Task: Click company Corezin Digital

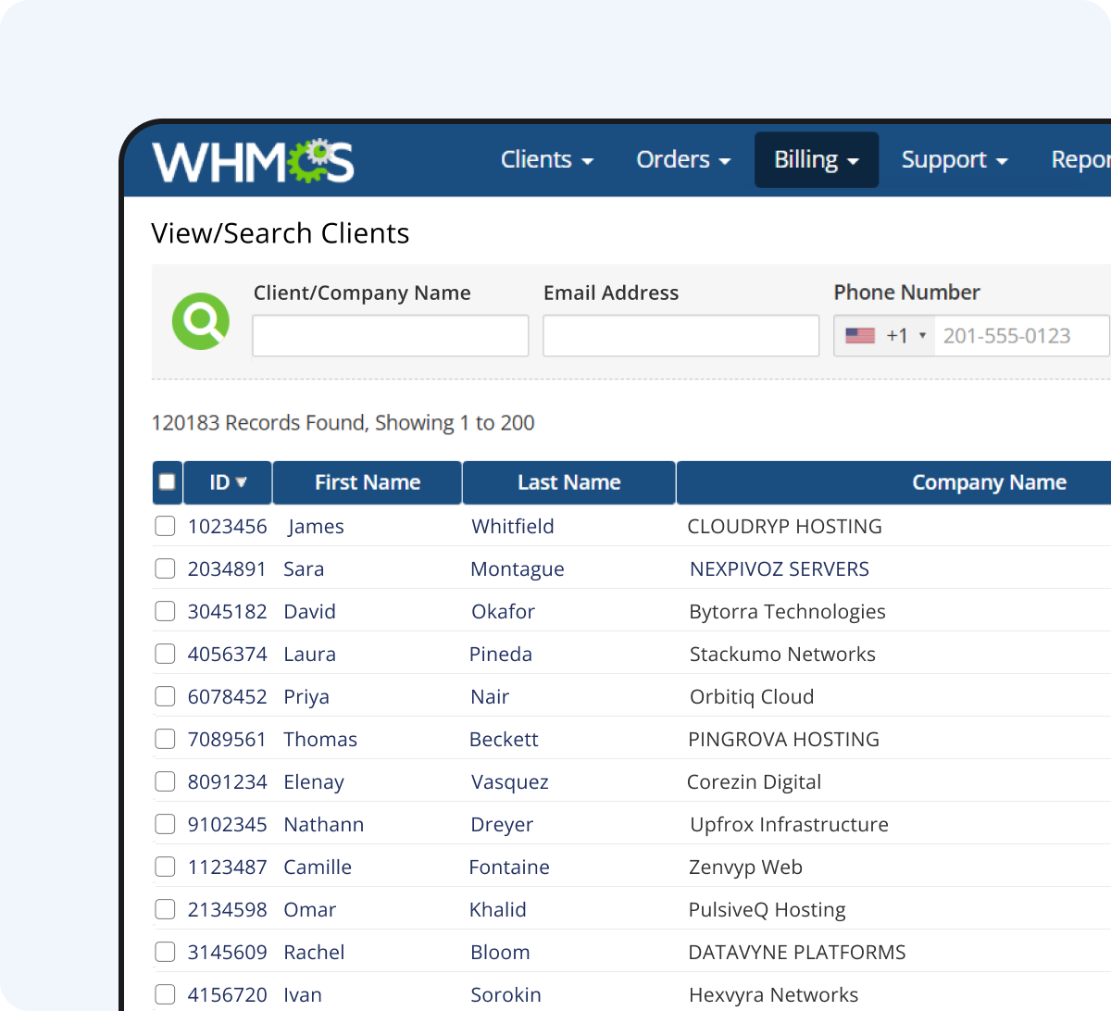Action: click(754, 781)
